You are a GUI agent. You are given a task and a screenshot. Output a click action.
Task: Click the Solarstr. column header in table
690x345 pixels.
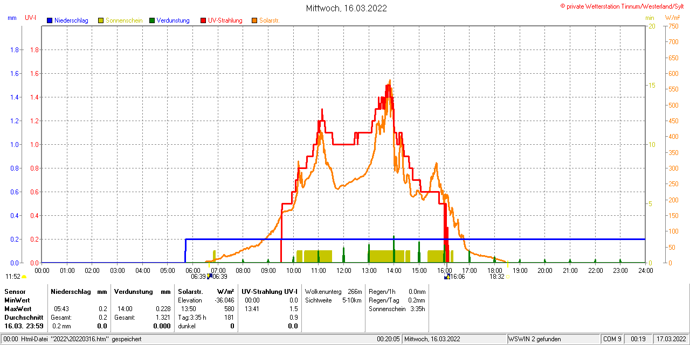pyautogui.click(x=190, y=291)
